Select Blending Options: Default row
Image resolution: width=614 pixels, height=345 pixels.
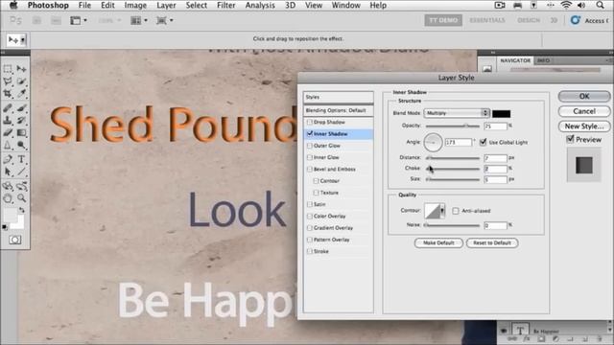[x=339, y=110]
